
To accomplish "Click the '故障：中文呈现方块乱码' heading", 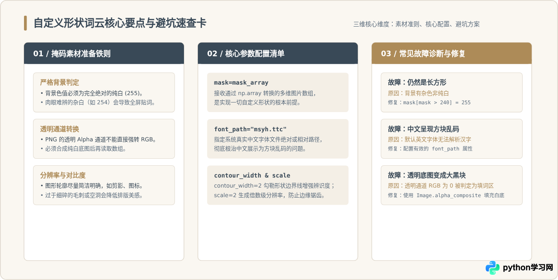I will pyautogui.click(x=423, y=129).
